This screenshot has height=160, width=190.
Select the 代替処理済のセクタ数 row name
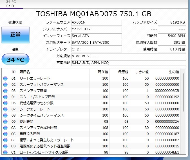(37, 103)
